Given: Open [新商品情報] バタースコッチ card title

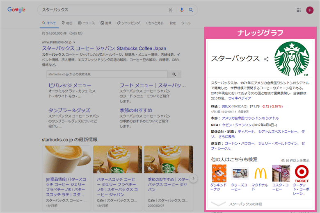Looking at the screenshot, I should point(66,187).
